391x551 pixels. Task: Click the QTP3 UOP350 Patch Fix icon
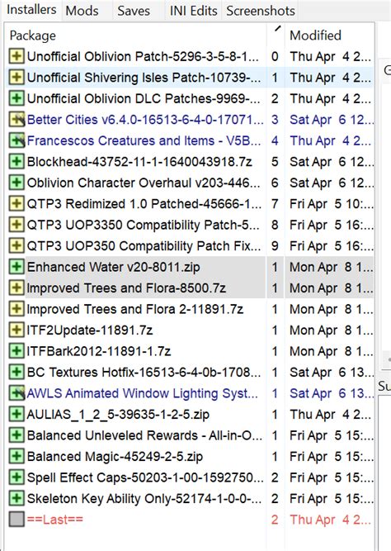16,245
